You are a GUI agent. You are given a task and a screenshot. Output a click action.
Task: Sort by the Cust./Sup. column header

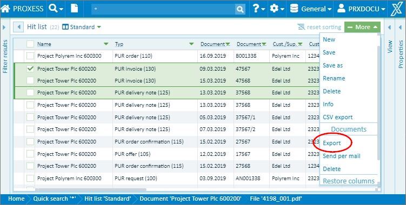click(x=284, y=44)
